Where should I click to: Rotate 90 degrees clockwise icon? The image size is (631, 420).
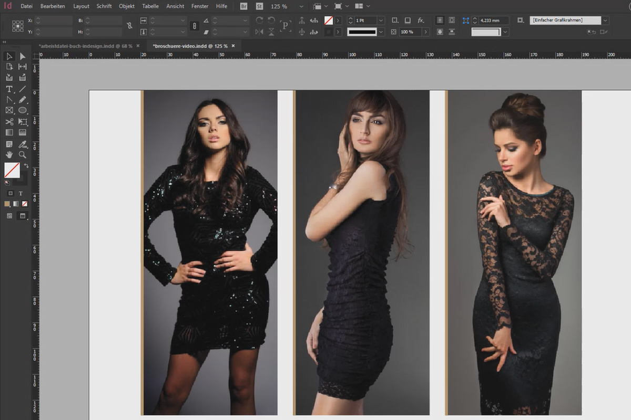tap(259, 20)
